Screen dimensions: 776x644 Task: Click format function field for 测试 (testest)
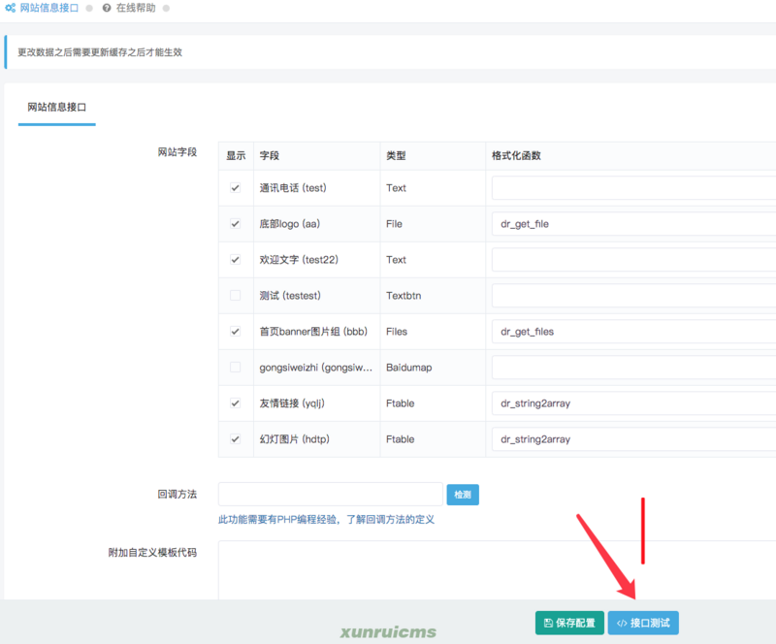634,296
